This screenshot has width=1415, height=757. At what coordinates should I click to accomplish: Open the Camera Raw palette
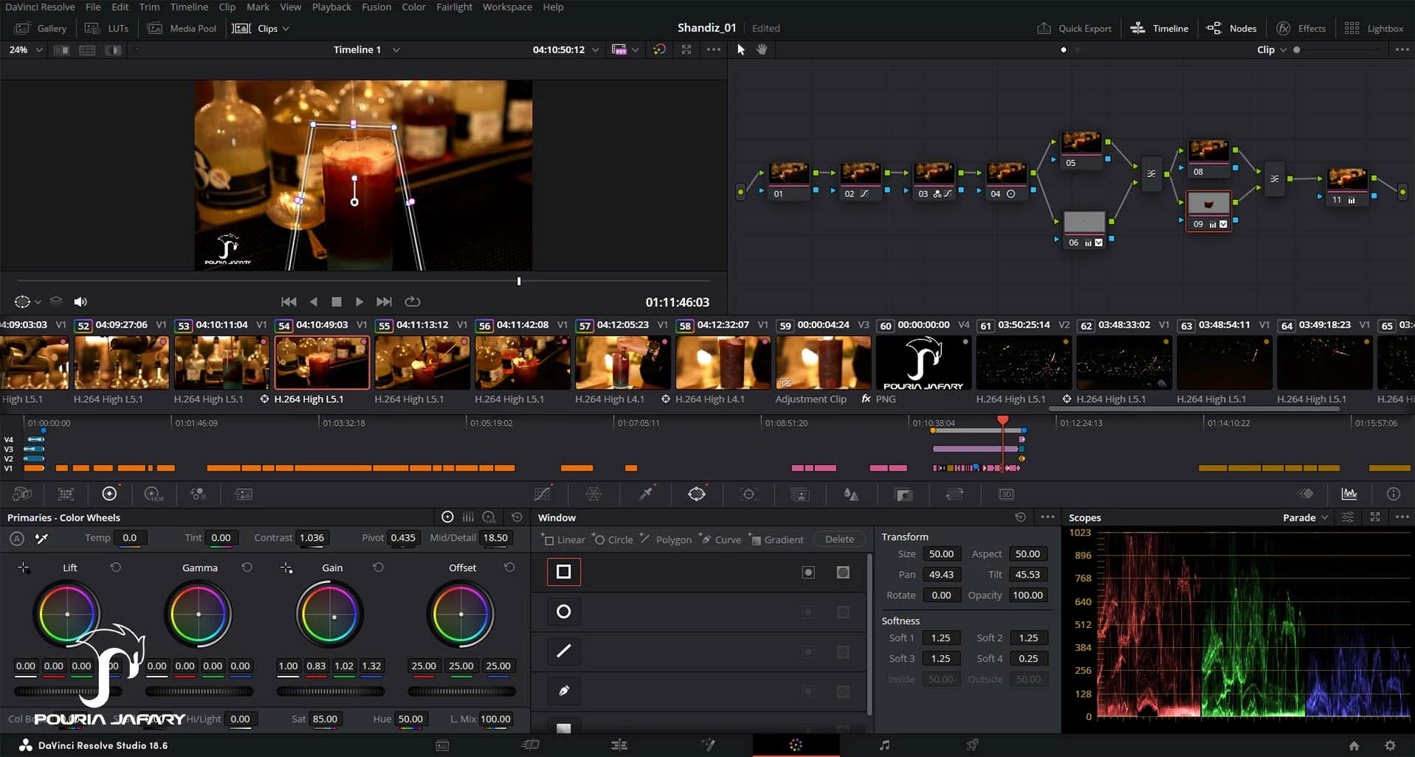click(22, 494)
